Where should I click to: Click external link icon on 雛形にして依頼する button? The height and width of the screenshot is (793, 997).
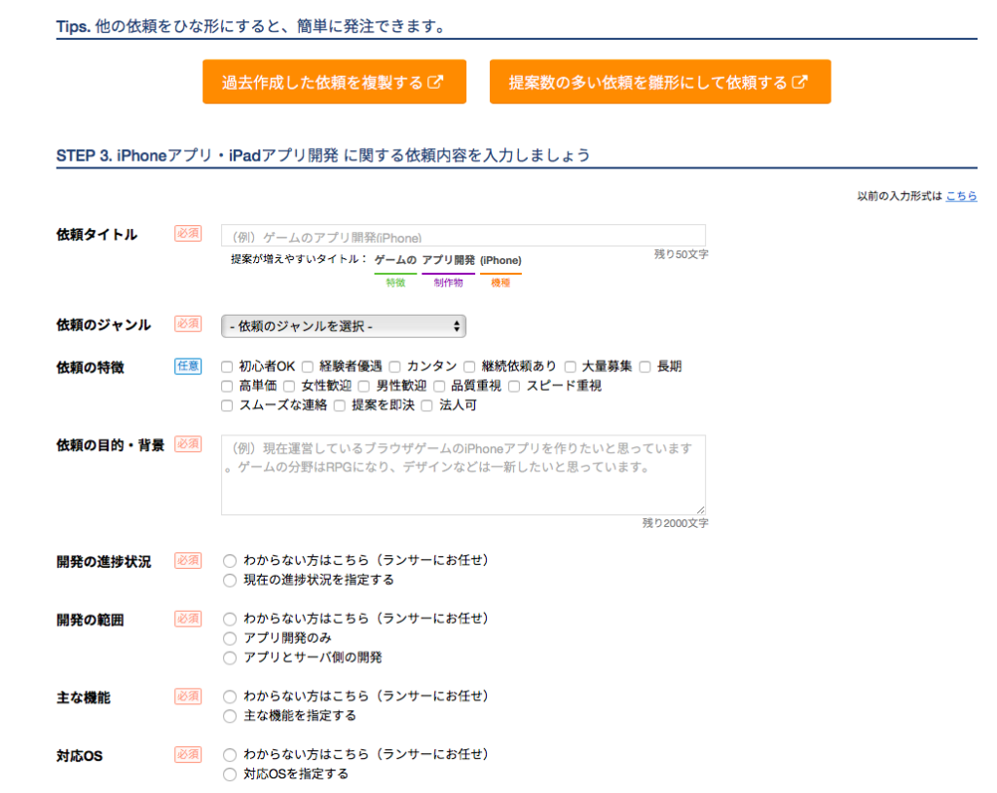pos(800,82)
